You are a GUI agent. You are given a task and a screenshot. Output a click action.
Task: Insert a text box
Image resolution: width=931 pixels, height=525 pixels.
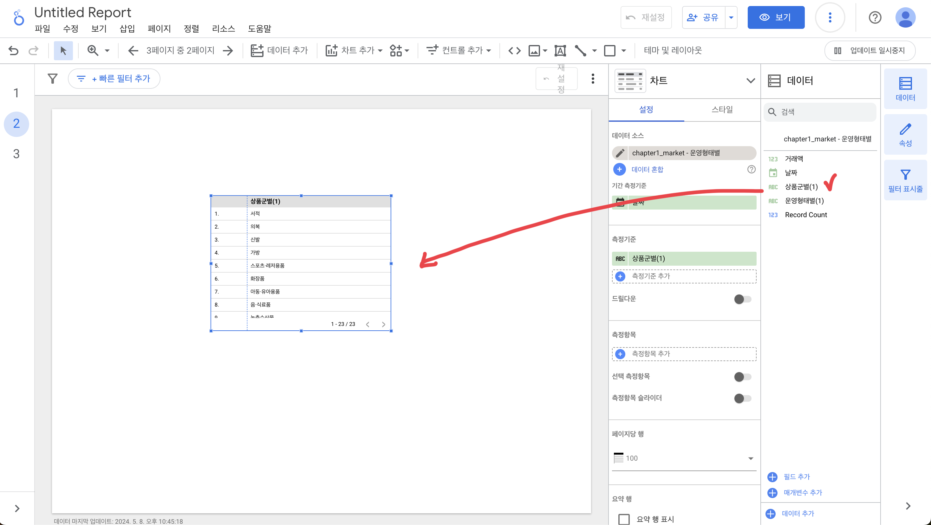(560, 50)
